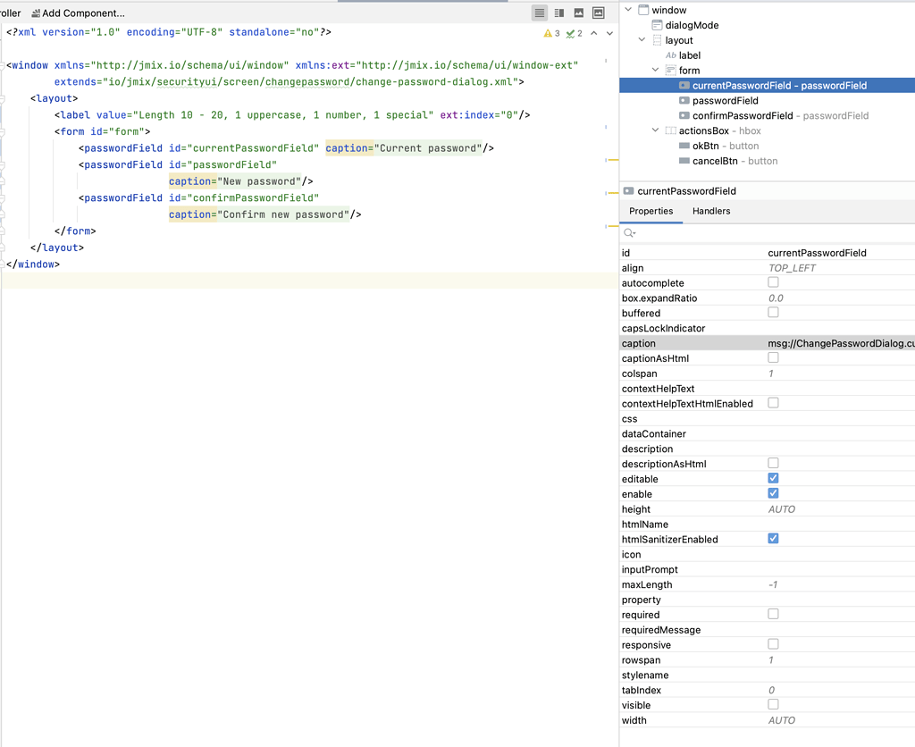
Task: Navigate to next problem with down arrow icon
Action: point(609,33)
